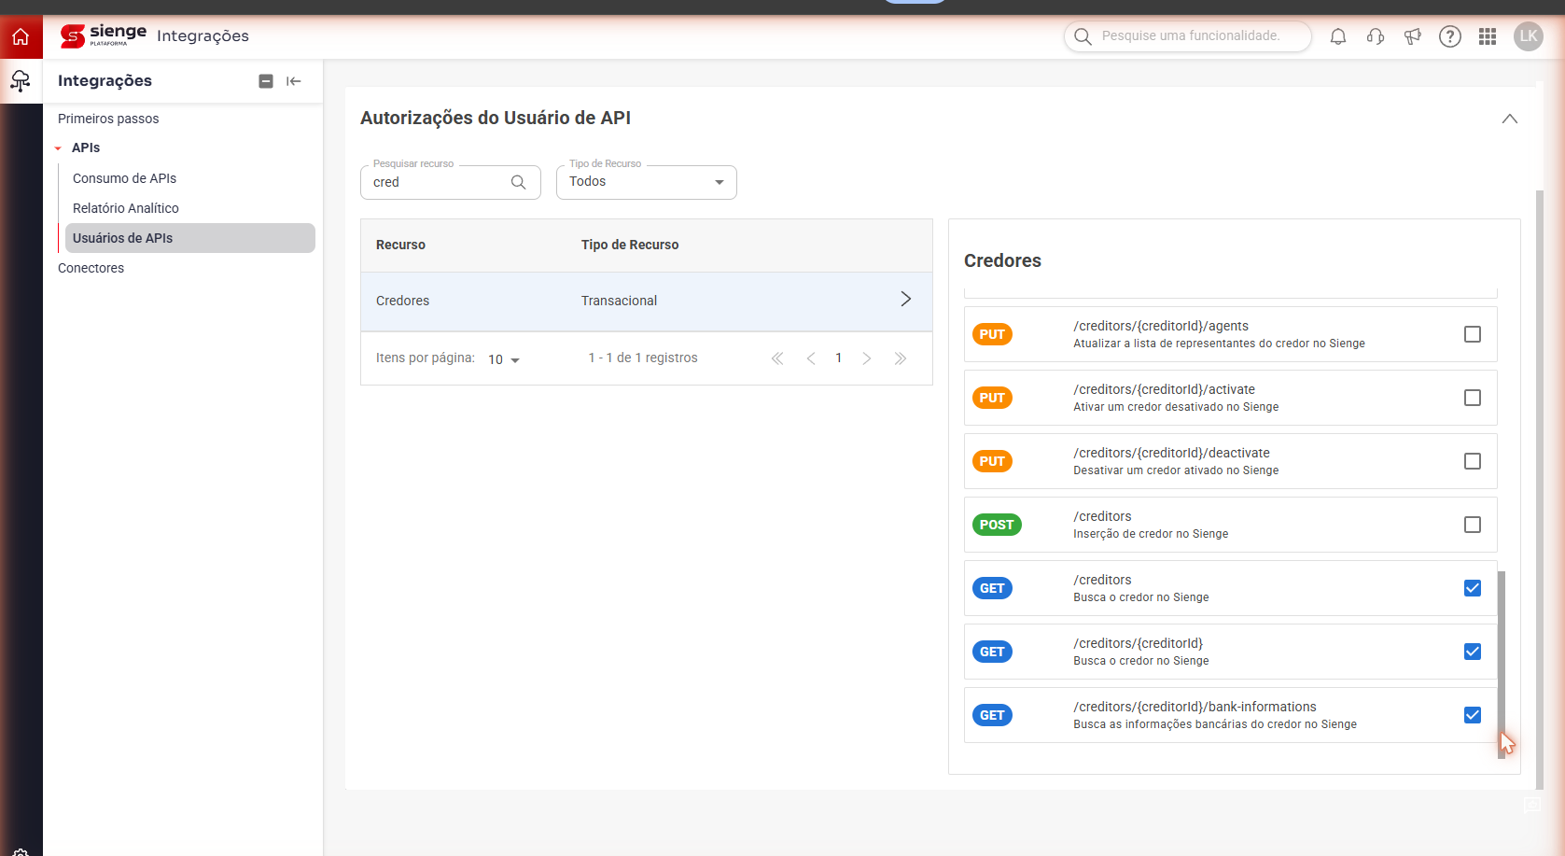Click POST badge for /creditors
Screen dimensions: 1565x856
(x=997, y=525)
